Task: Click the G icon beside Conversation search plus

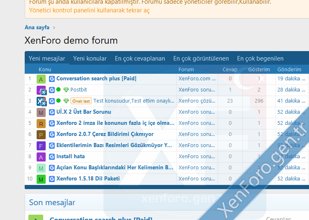Action: coord(51,79)
